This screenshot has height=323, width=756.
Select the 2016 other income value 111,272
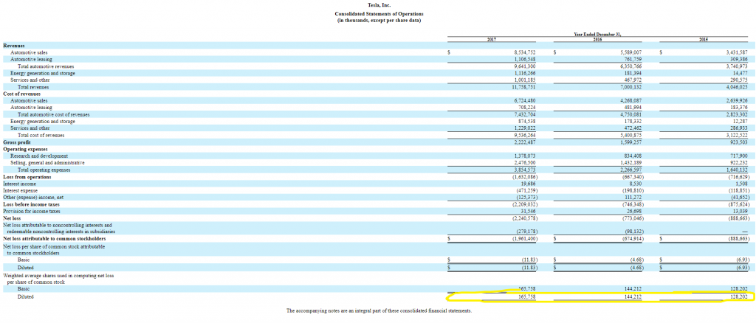click(x=633, y=198)
